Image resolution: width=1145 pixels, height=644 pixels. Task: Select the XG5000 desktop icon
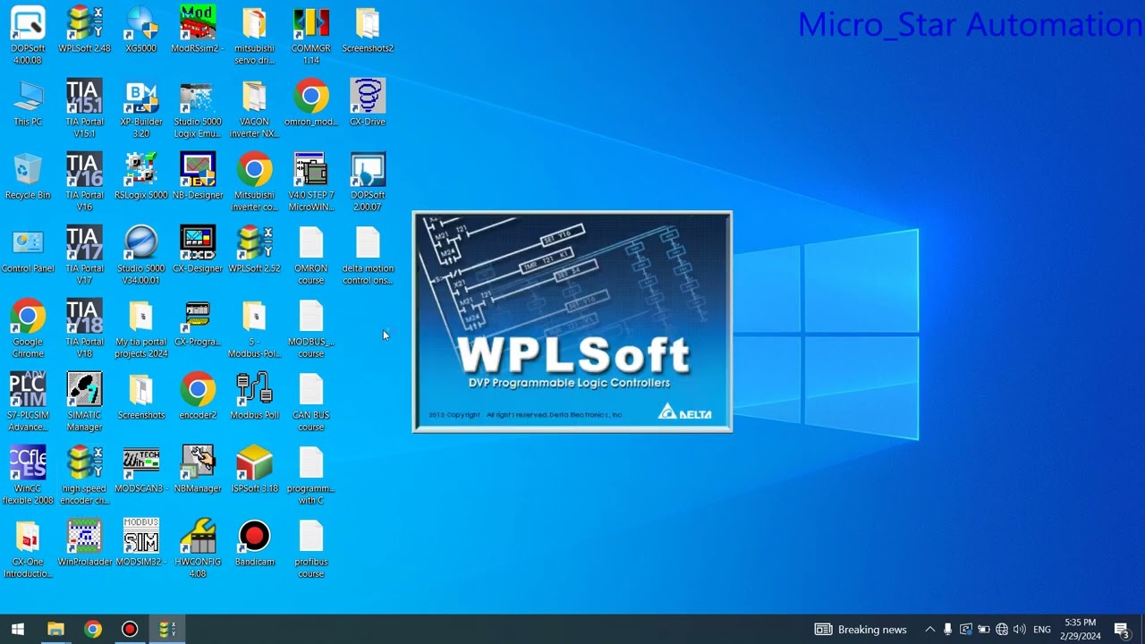point(141,29)
